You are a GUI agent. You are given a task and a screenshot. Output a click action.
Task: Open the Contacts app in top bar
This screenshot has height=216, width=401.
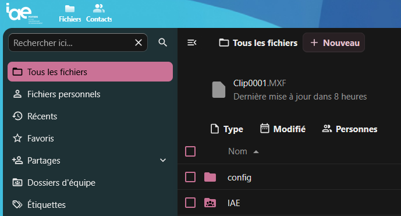(99, 13)
